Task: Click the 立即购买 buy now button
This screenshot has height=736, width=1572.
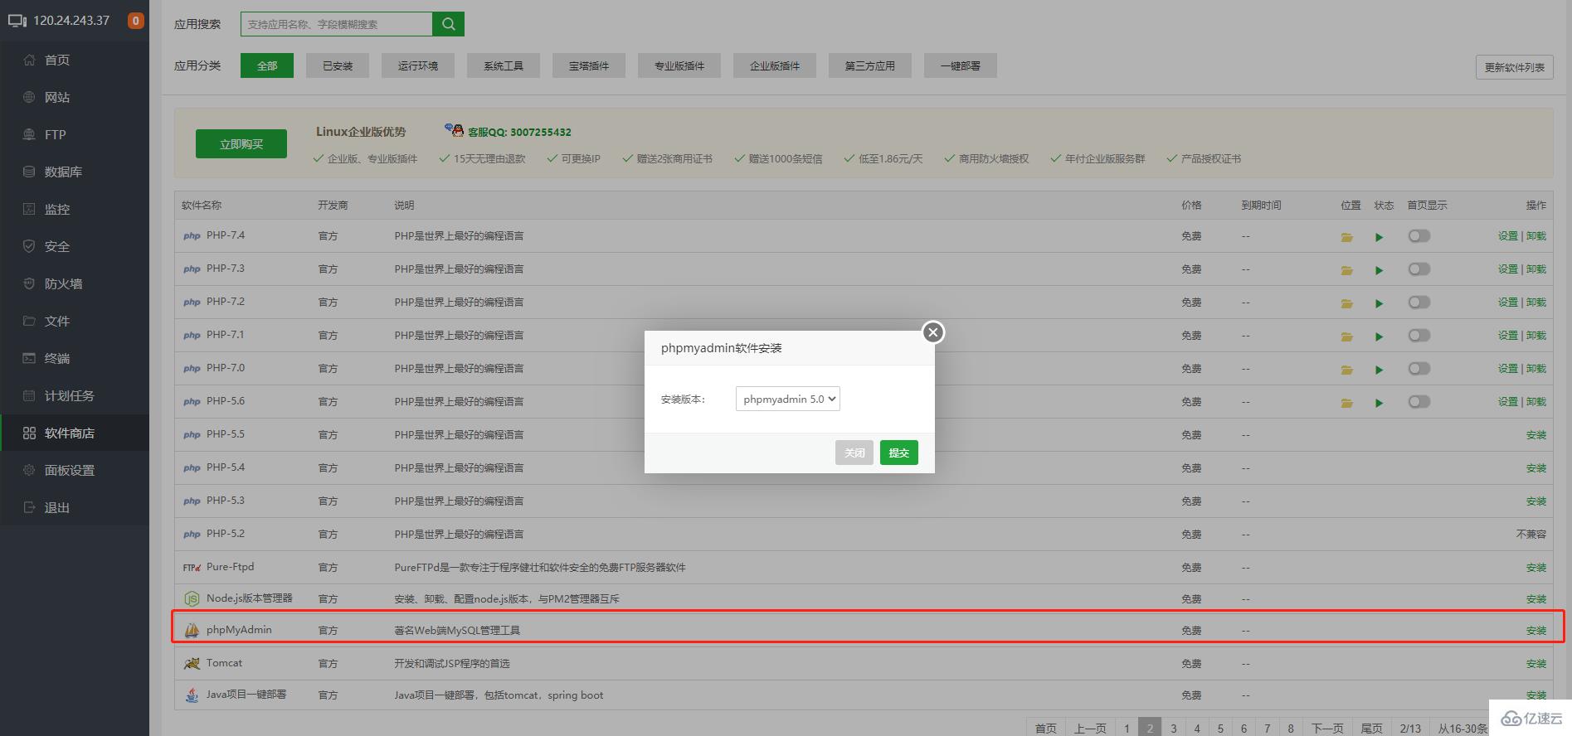Action: (241, 143)
